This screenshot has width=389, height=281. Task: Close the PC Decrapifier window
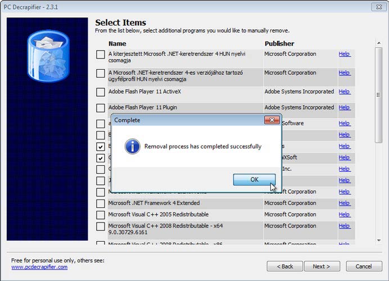coord(378,7)
